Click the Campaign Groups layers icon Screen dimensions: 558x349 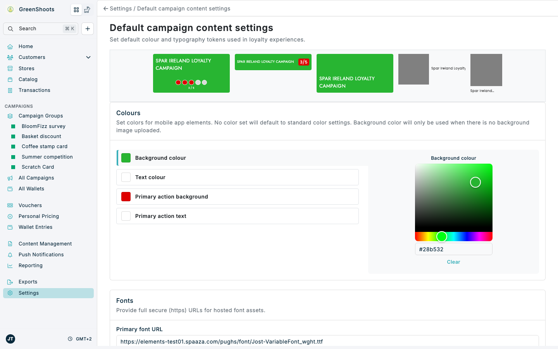tap(10, 116)
